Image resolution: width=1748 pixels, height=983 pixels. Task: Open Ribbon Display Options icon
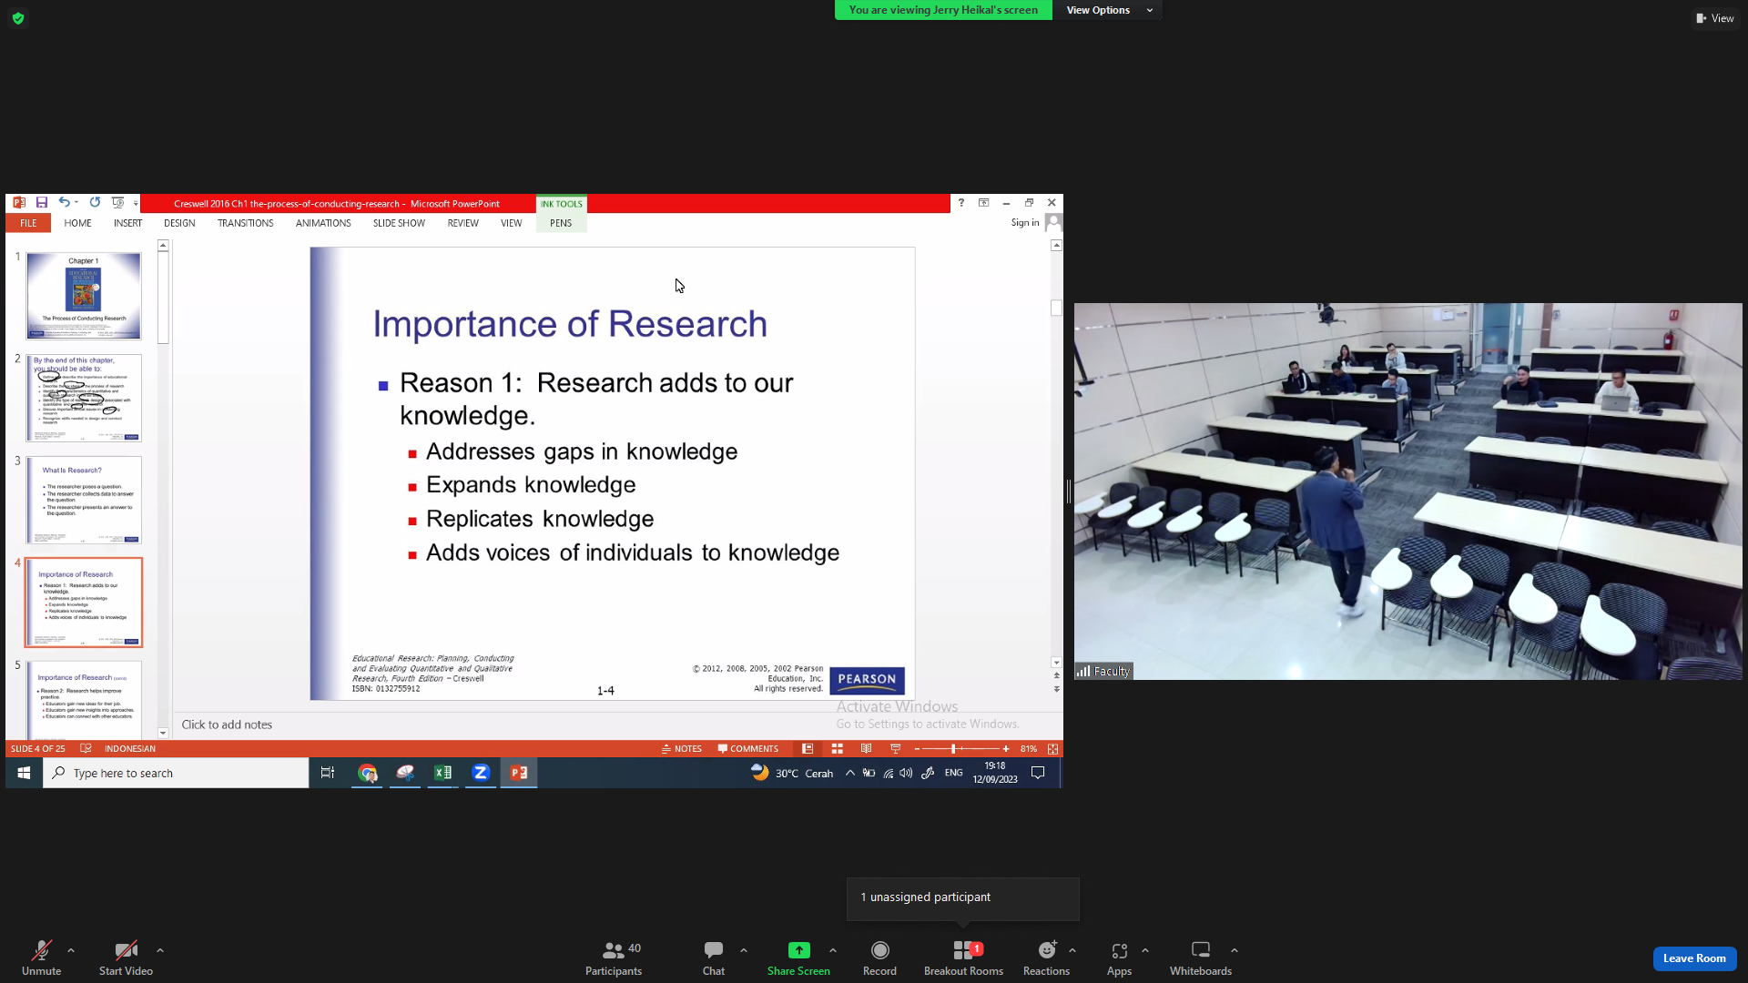[x=984, y=203]
